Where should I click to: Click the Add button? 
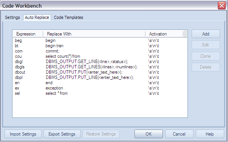click(x=206, y=34)
